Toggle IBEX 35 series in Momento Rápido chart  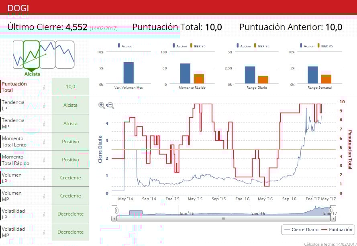[x=198, y=46]
